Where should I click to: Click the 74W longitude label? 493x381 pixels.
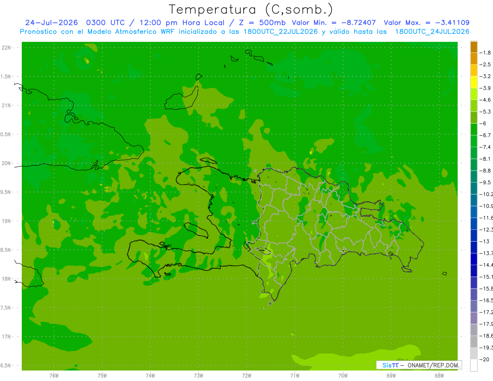150,376
